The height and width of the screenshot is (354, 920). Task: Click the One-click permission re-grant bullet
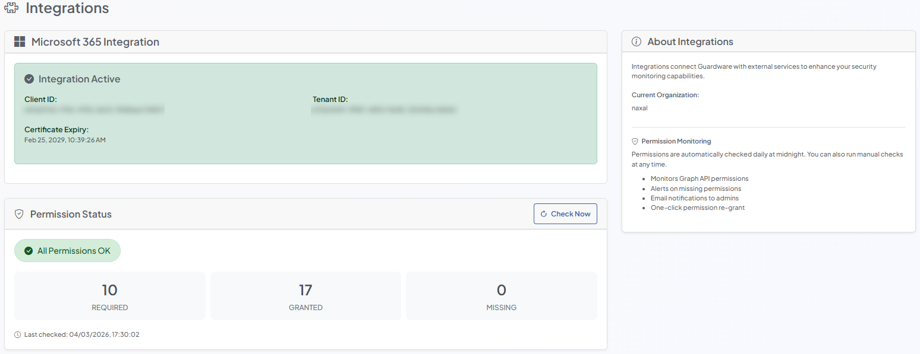click(x=697, y=208)
